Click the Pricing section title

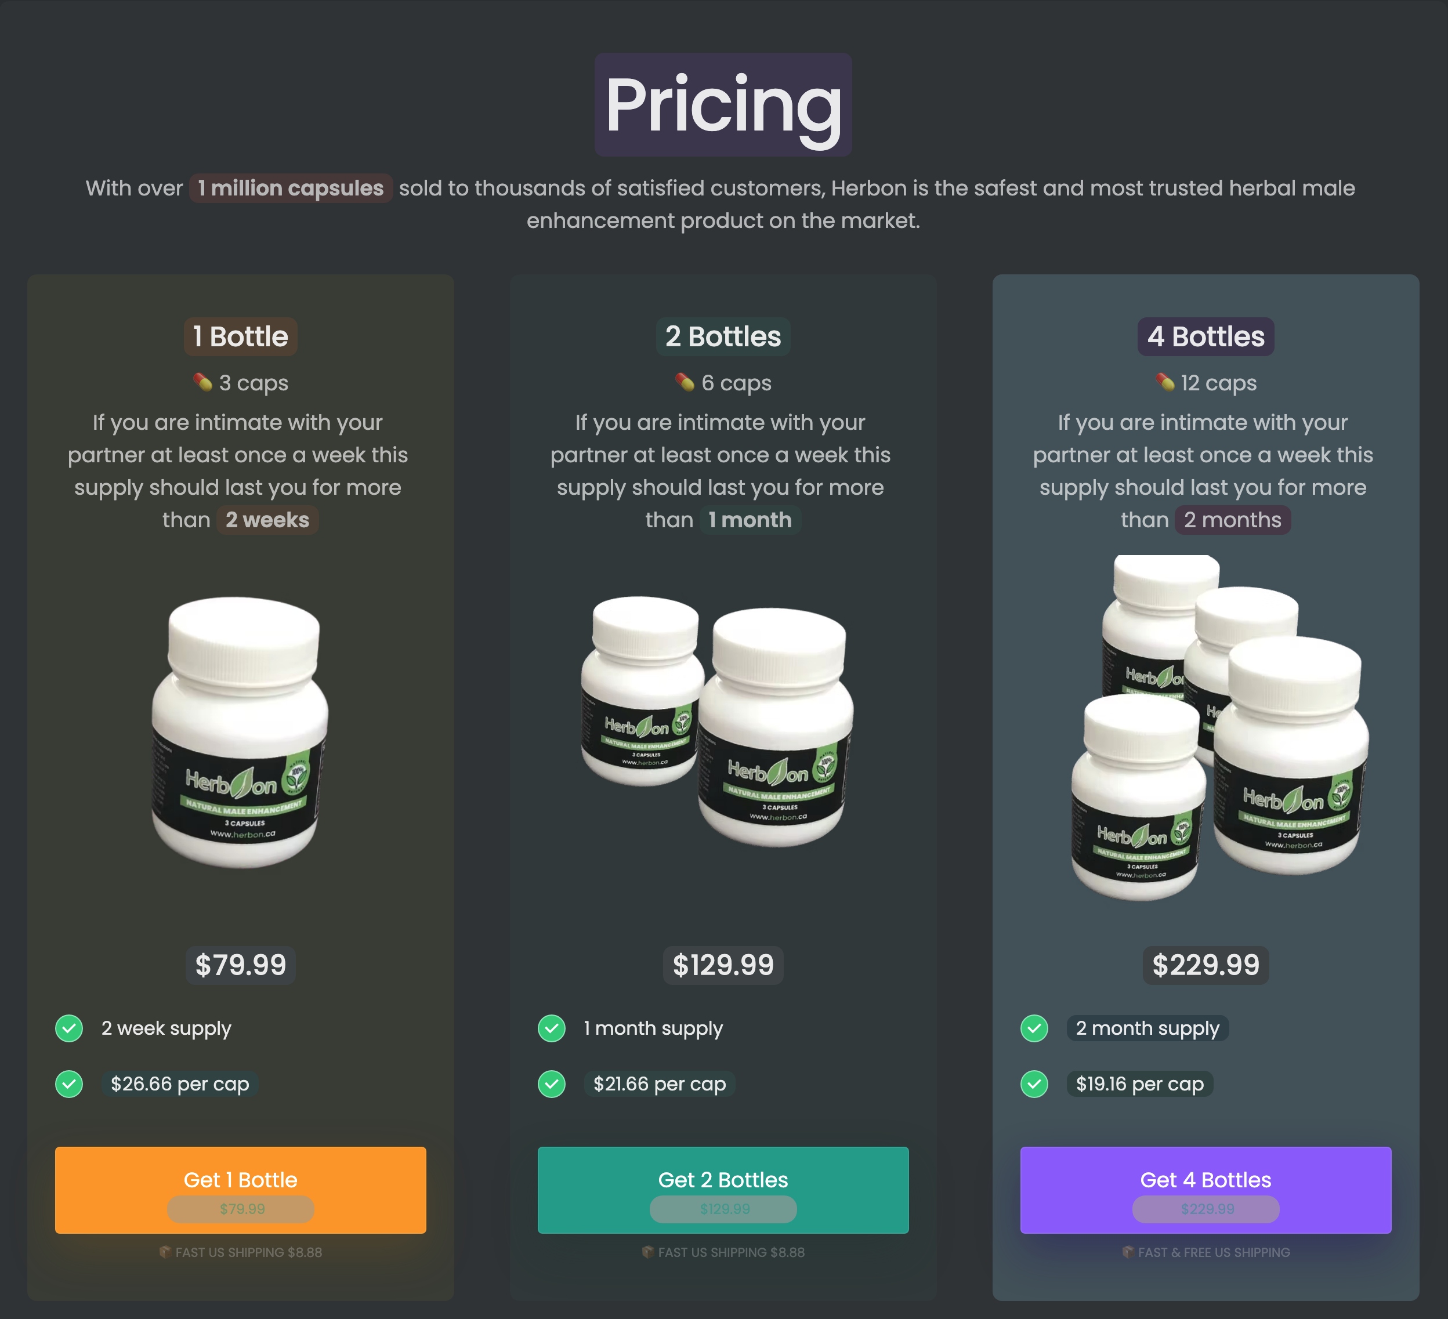click(x=723, y=105)
